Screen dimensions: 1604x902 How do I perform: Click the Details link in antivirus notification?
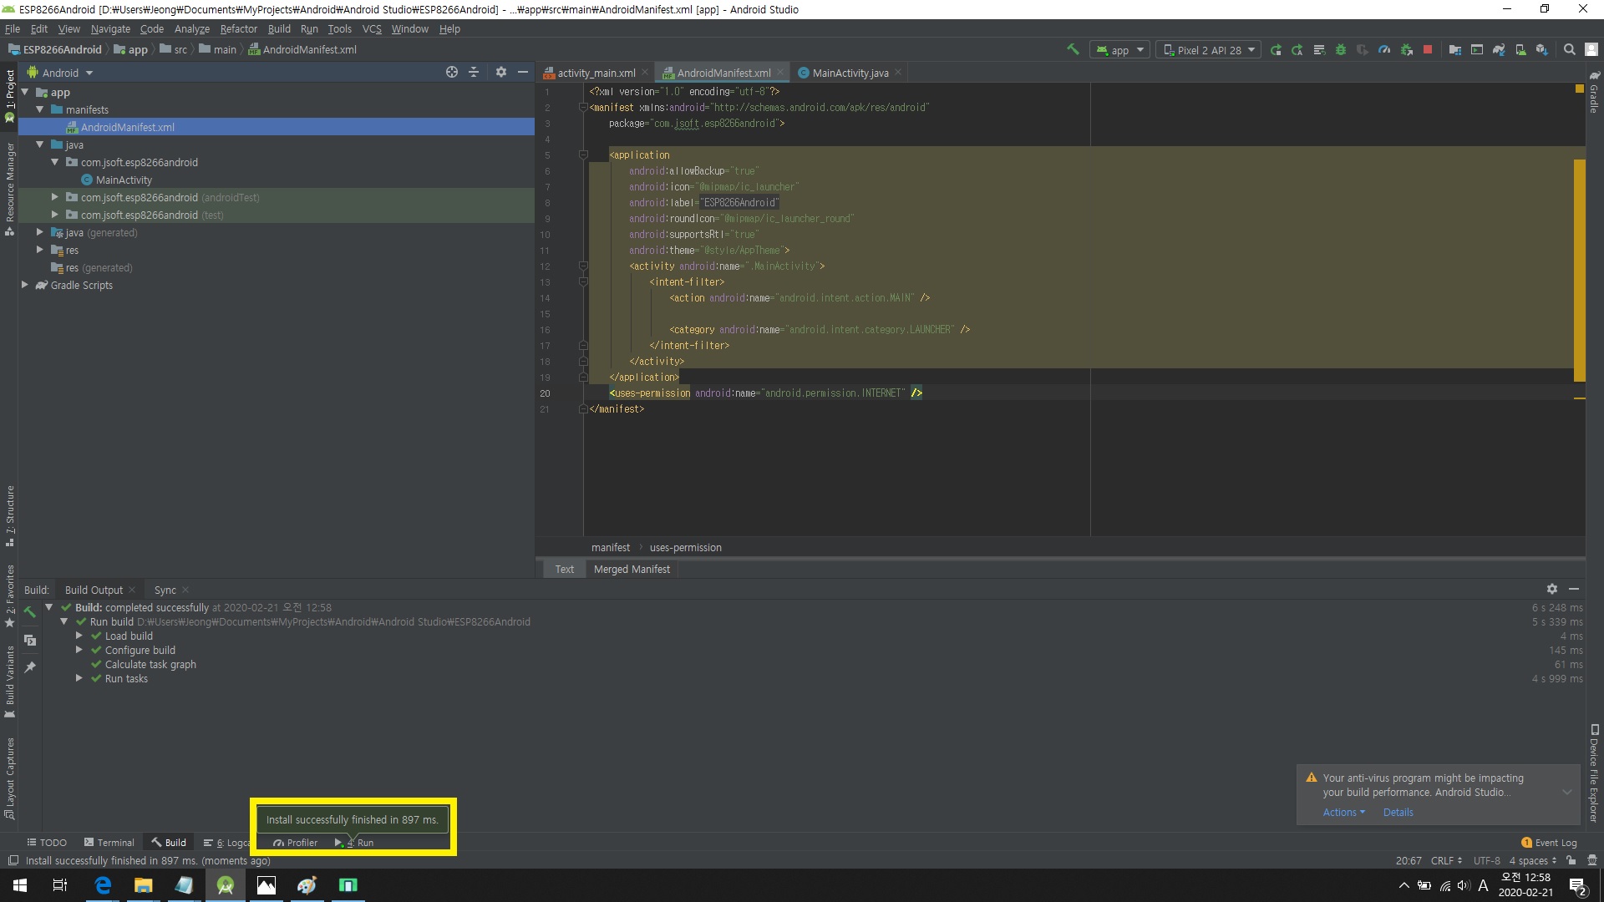click(1398, 812)
